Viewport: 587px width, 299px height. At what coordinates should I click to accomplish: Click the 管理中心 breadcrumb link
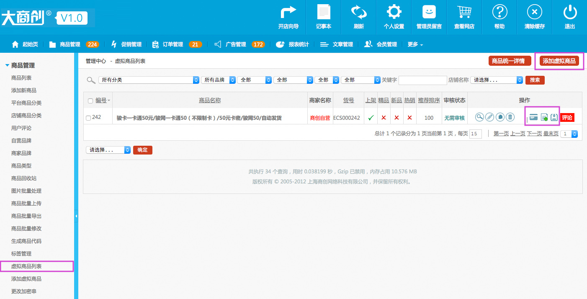coord(96,61)
